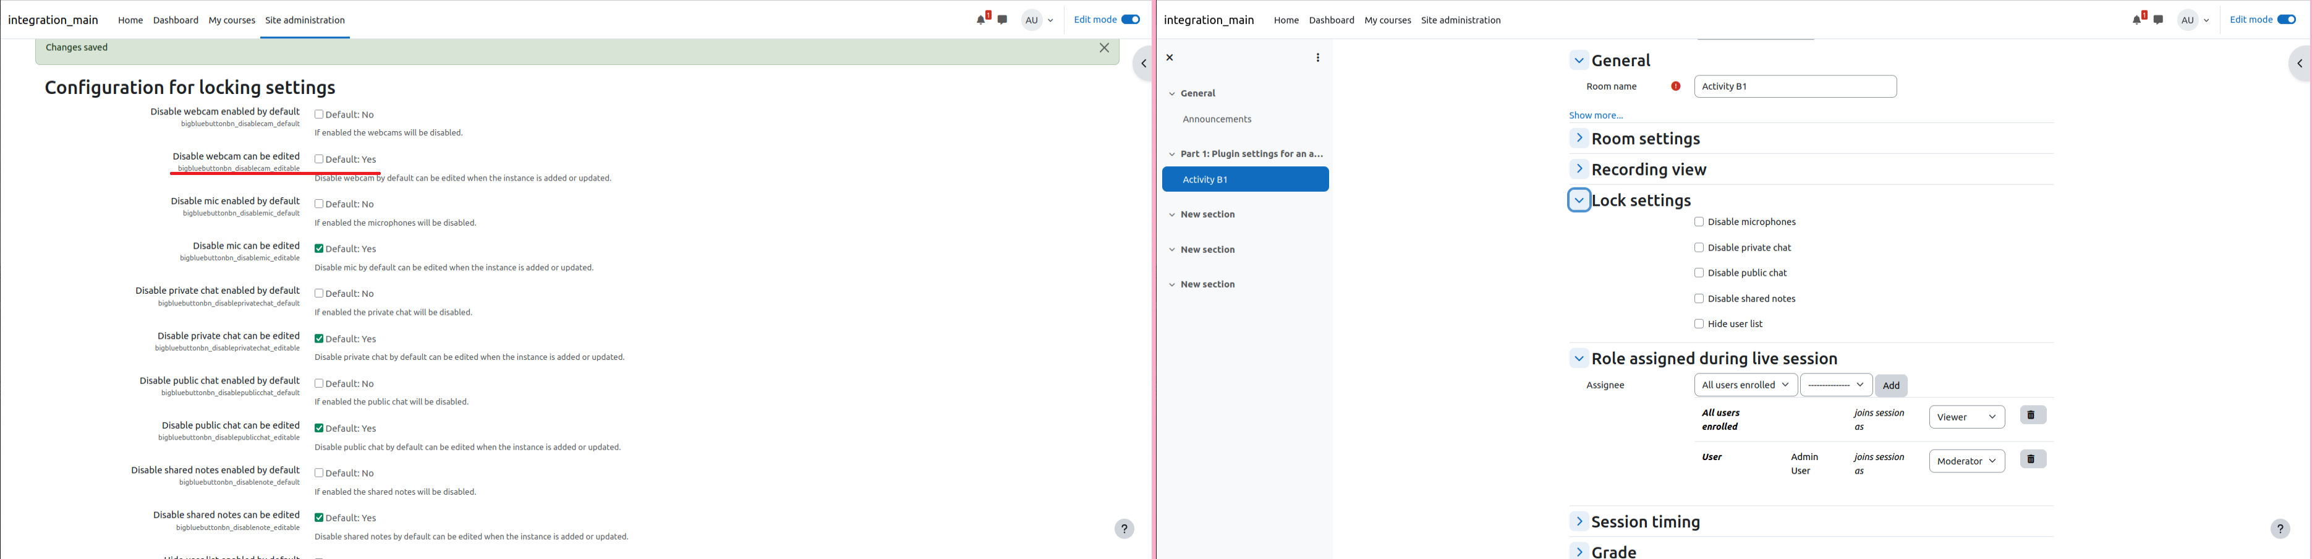Open messaging chat icon in left window
This screenshot has height=559, width=2312.
[x=1003, y=20]
